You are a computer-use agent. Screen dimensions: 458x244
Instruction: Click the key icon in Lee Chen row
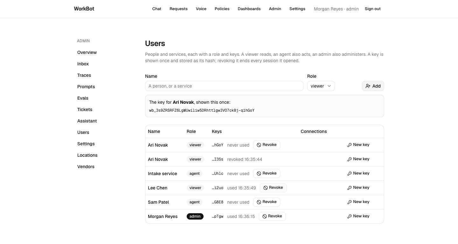pyautogui.click(x=350, y=188)
